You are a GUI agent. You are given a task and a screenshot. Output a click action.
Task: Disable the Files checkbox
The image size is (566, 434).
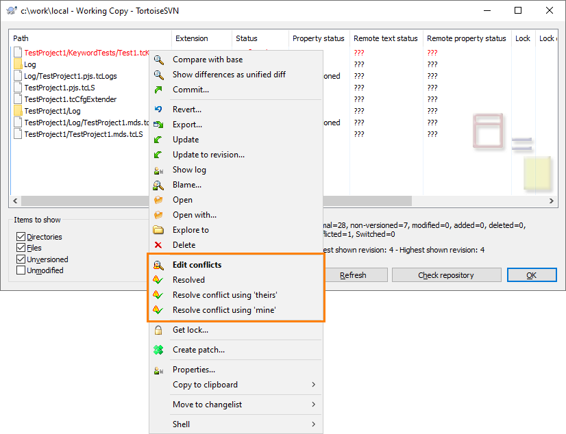pos(22,247)
